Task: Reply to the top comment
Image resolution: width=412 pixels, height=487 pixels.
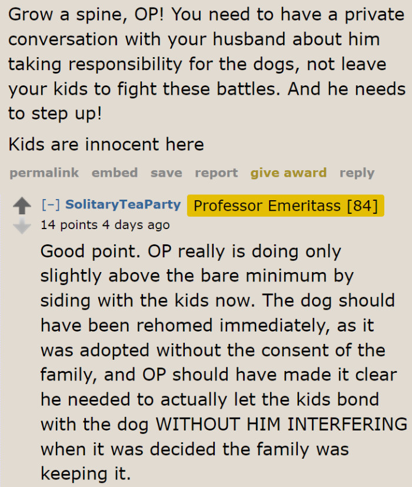Action: tap(357, 173)
